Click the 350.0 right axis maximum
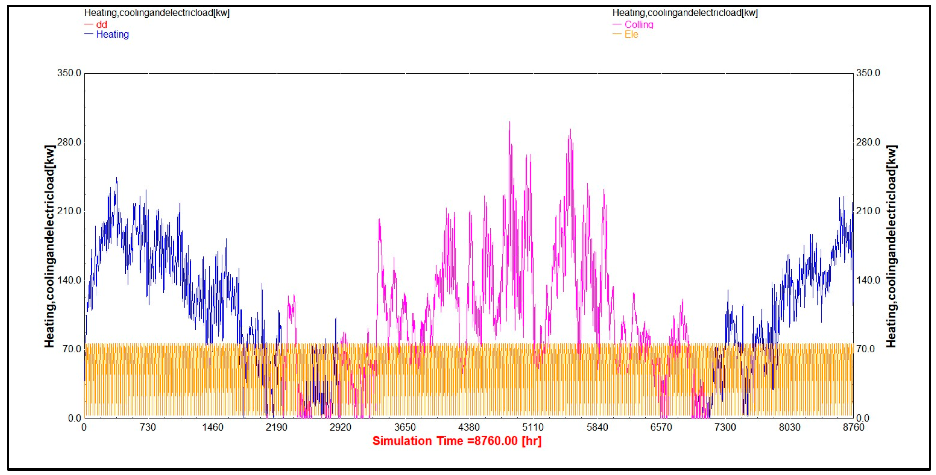936x475 pixels. (868, 73)
